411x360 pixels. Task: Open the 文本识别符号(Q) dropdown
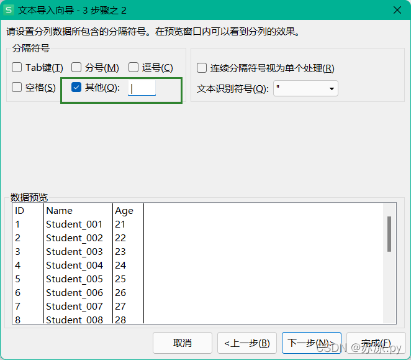(x=305, y=88)
